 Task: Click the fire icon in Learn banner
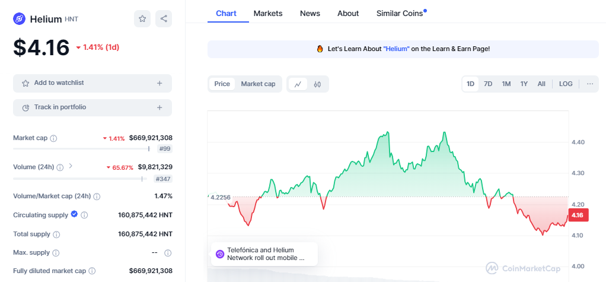click(x=320, y=49)
